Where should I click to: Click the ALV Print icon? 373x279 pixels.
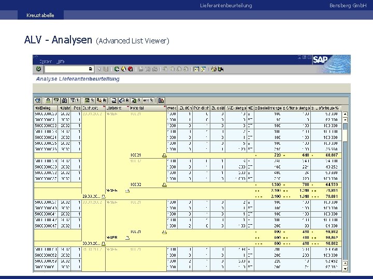(114, 101)
